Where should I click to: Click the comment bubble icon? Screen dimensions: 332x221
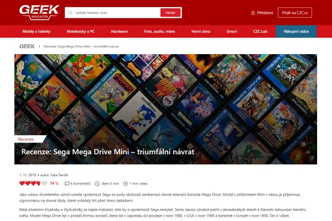(67, 183)
